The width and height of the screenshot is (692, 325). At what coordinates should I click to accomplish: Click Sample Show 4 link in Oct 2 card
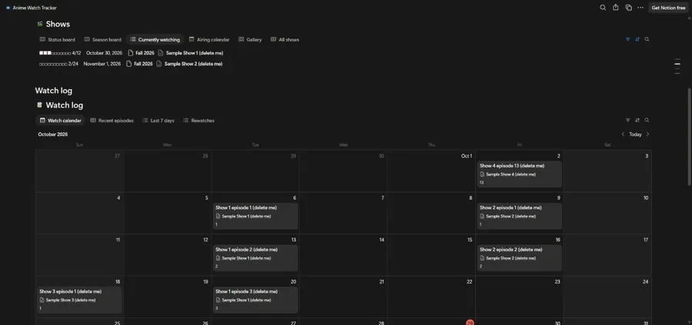[x=508, y=174]
